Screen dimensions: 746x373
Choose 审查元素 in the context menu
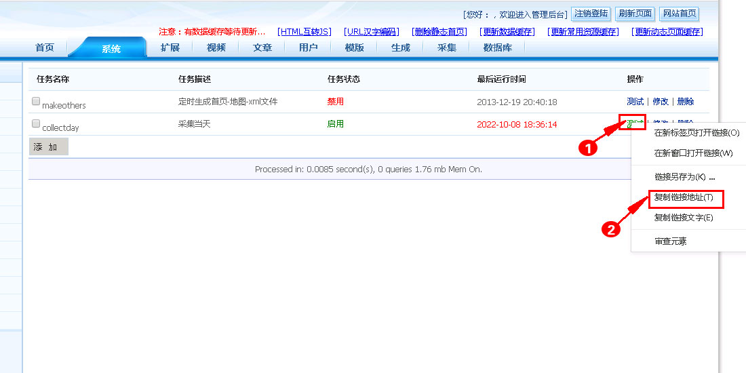pos(671,241)
